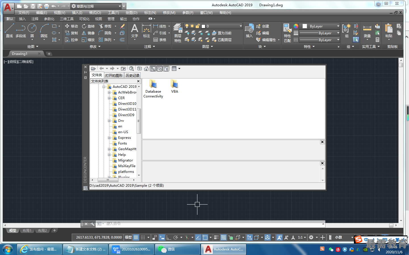Image resolution: width=409 pixels, height=255 pixels.
Task: Switch to the 插入 ribbon tab
Action: point(22,19)
